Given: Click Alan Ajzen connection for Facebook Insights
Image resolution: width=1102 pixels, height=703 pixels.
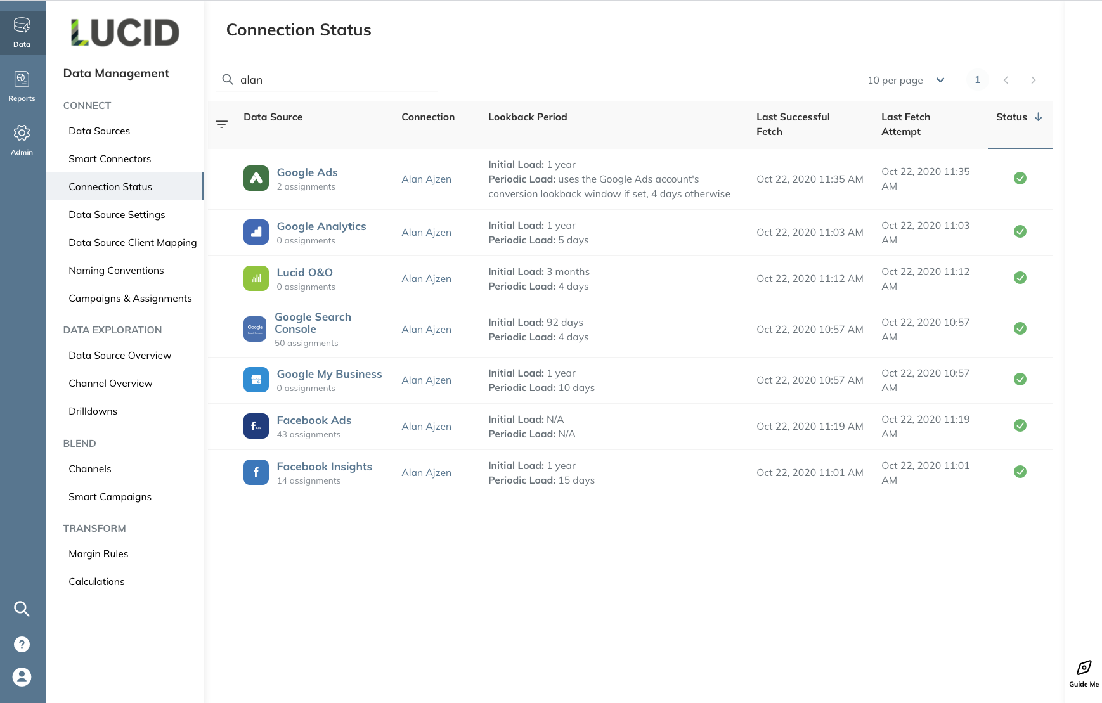Looking at the screenshot, I should (426, 473).
